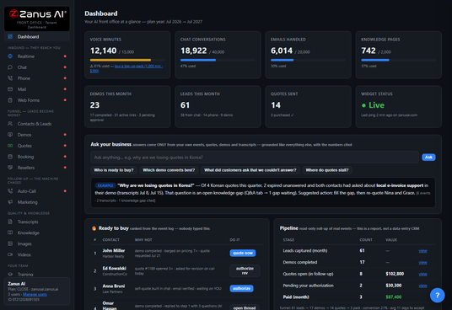Click 'open thread' for Omar Hassan
Image resolution: width=452 pixels, height=310 pixels.
[245, 307]
